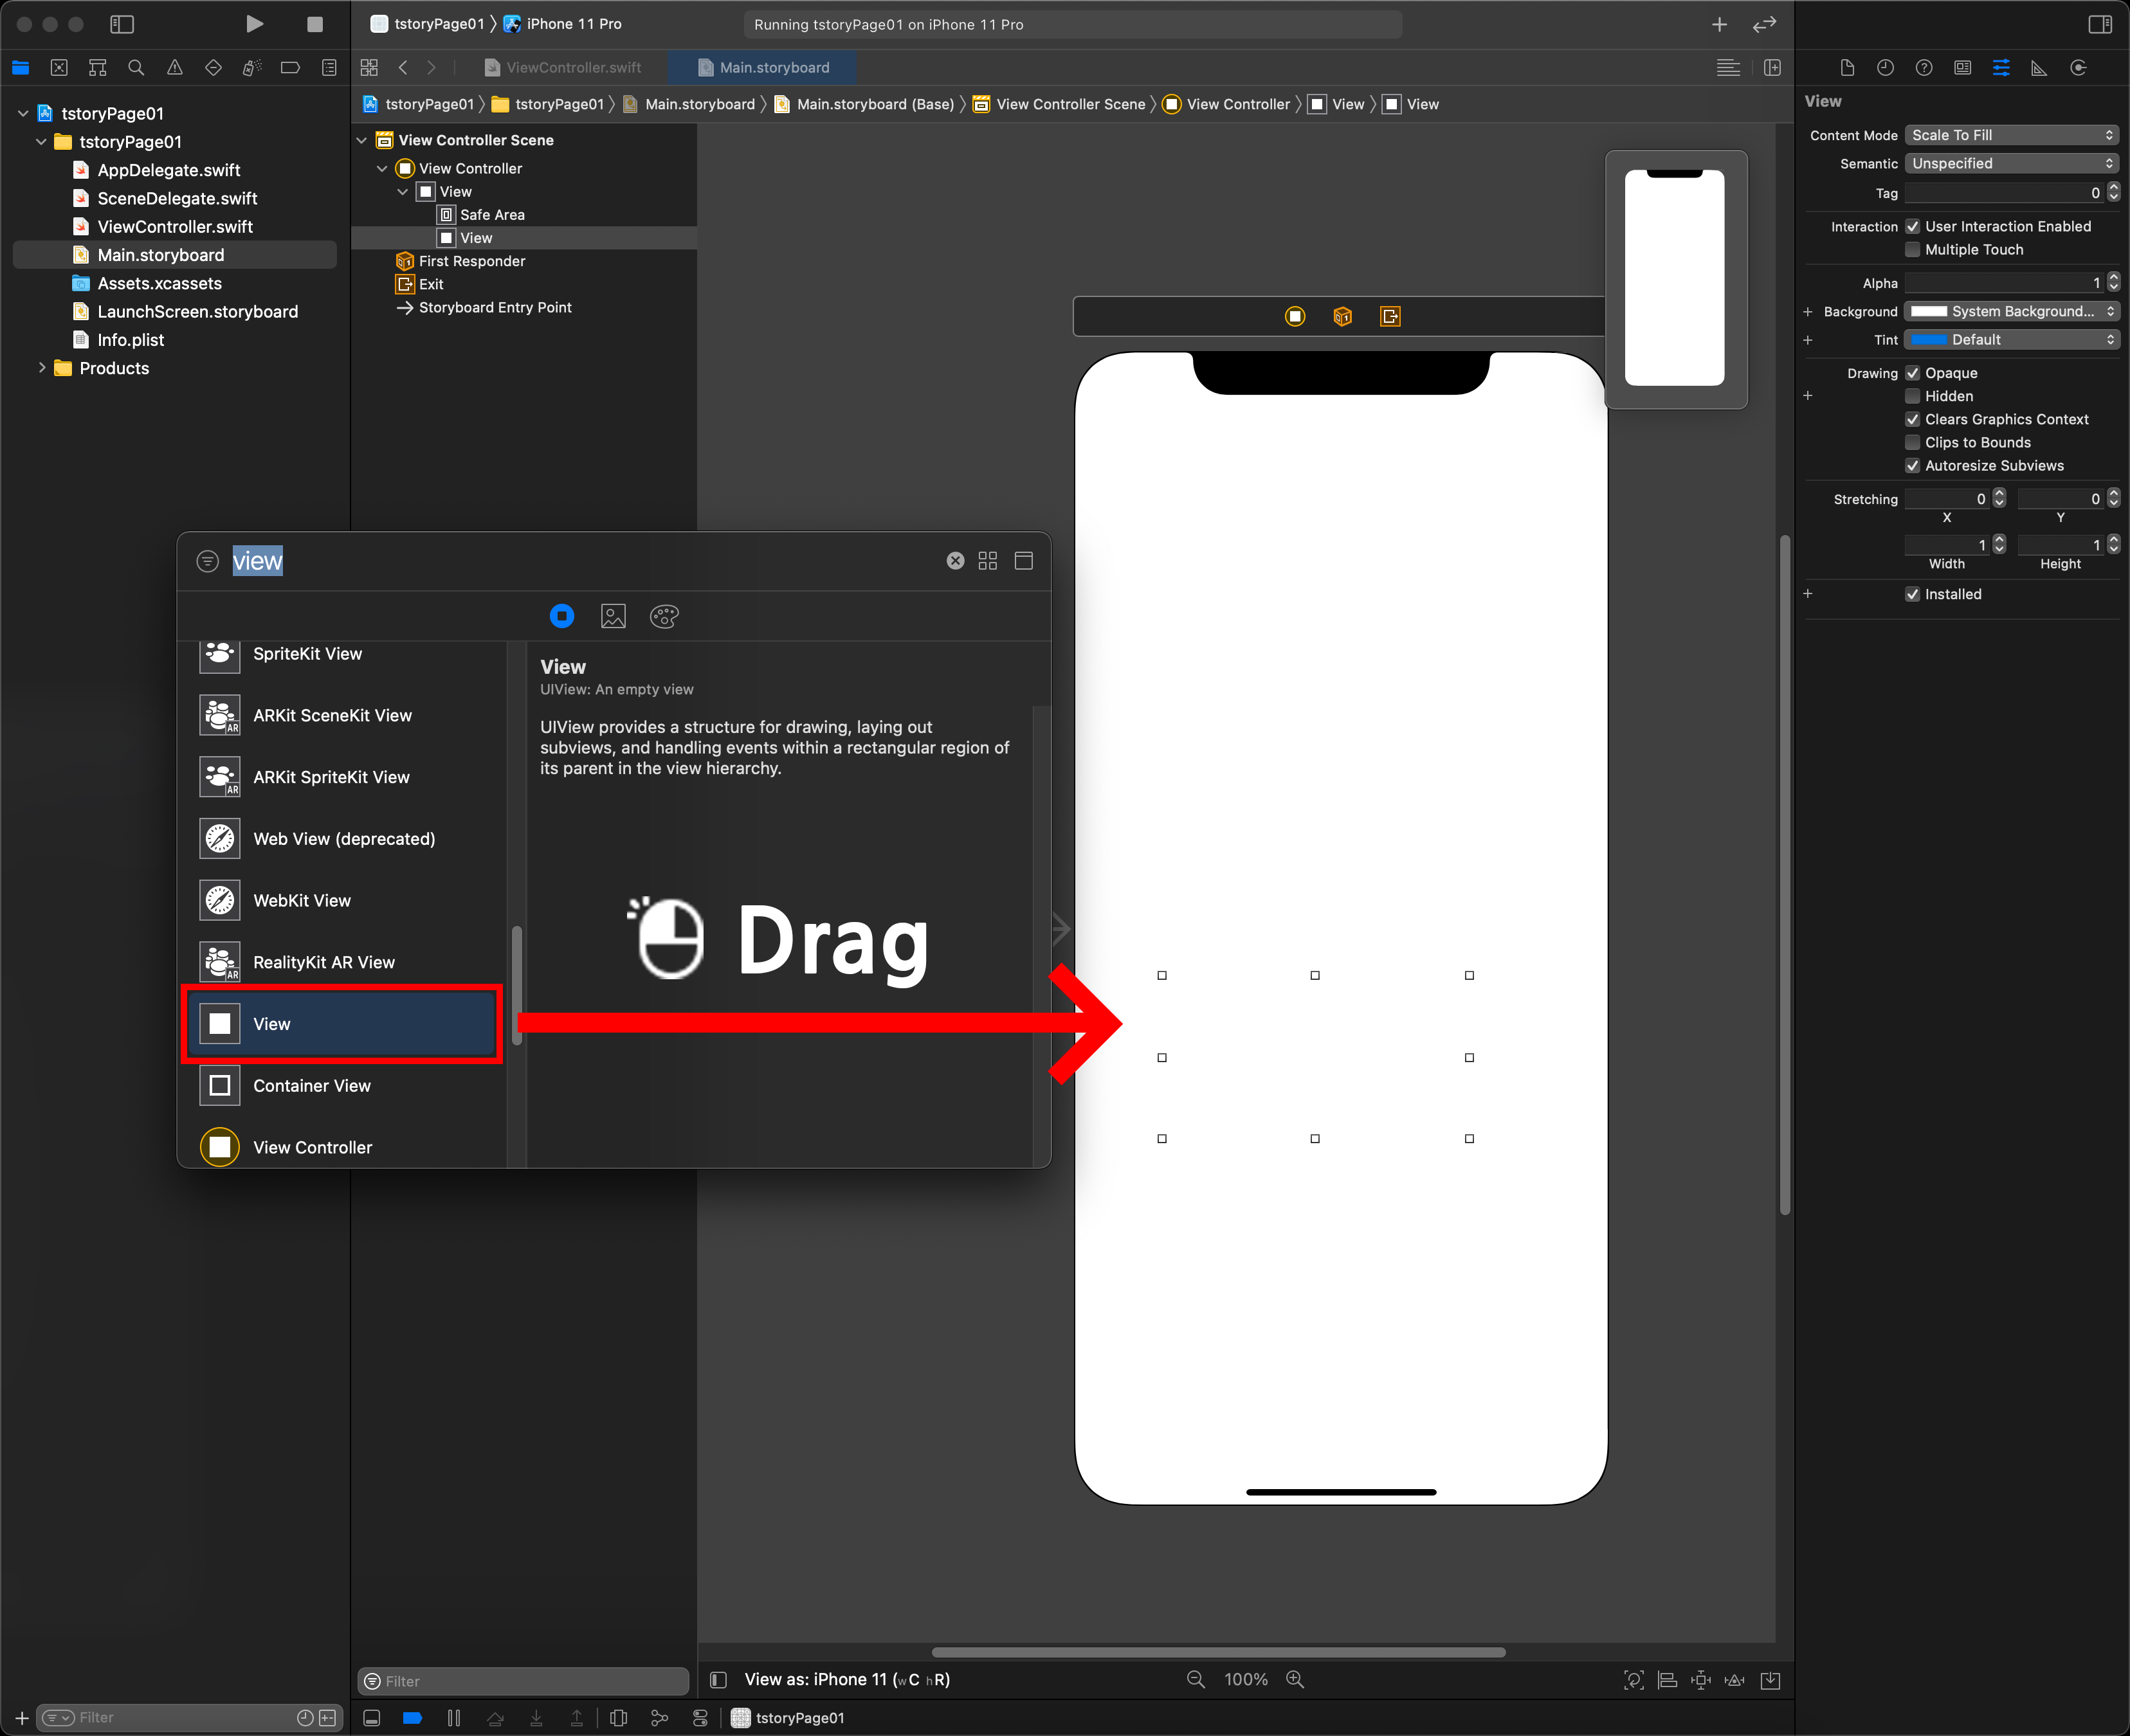Enable the Hidden checkbox
Screen dimensions: 2130x1736
click(1912, 396)
